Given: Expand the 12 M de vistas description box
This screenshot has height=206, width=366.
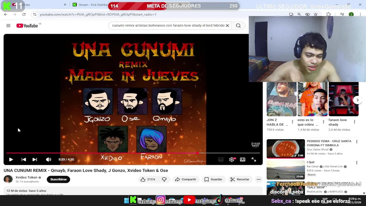Looking at the screenshot, I should (x=133, y=191).
